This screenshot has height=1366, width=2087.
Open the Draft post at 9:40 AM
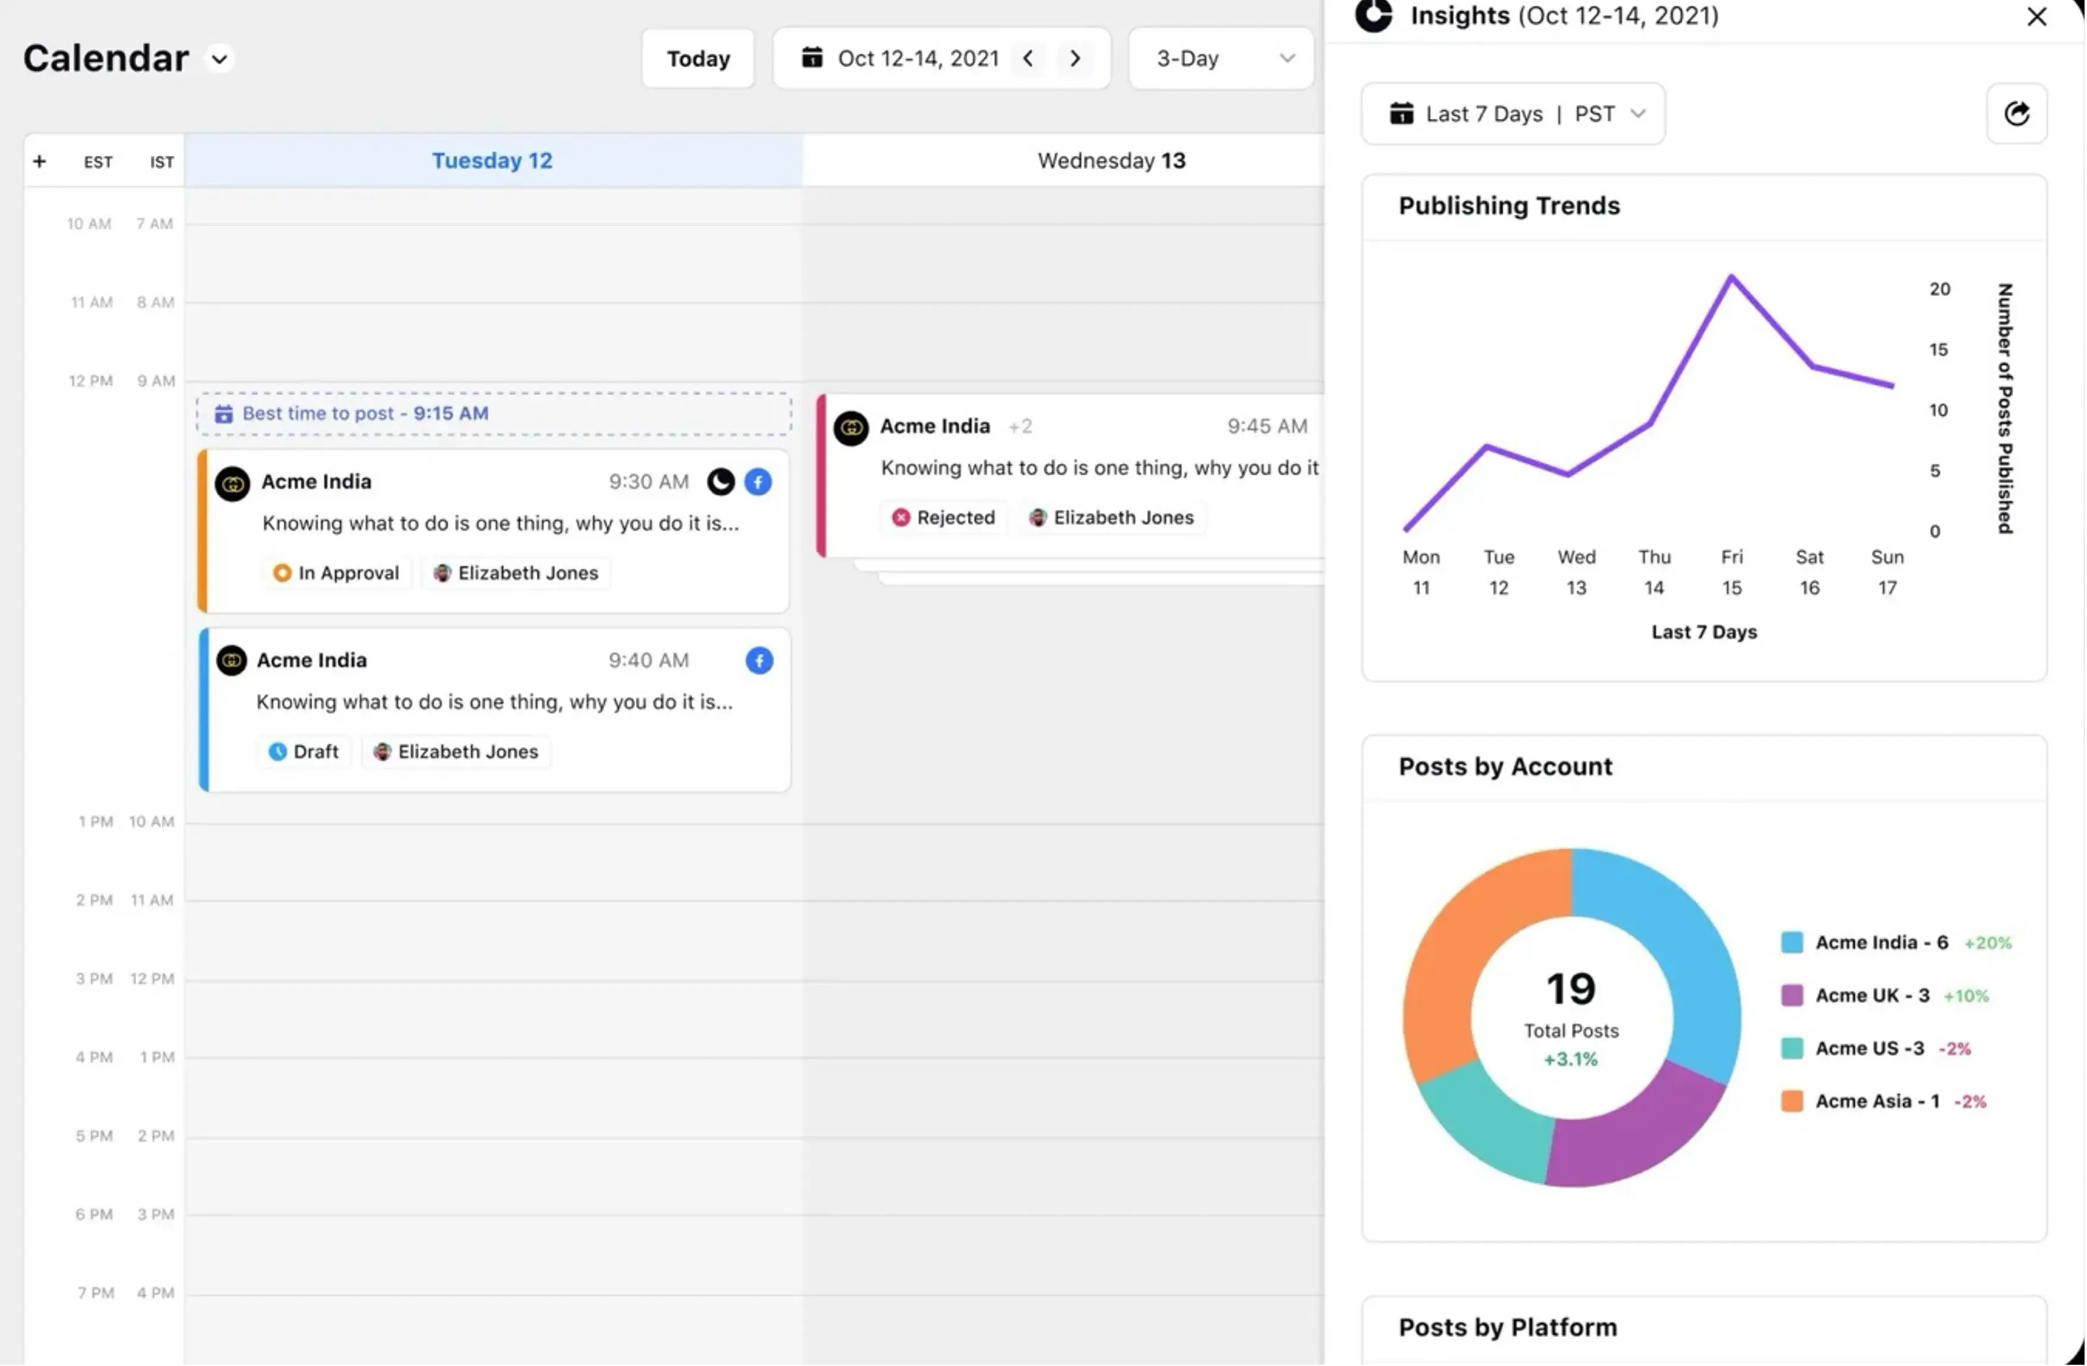point(495,709)
